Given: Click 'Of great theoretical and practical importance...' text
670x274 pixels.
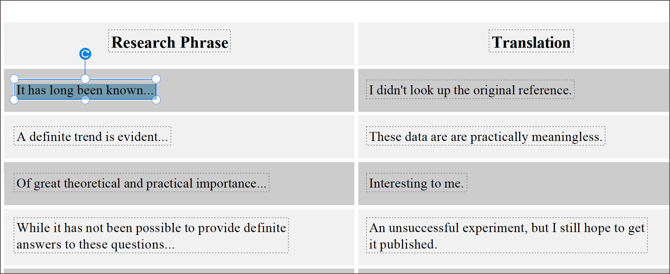Looking at the screenshot, I should [x=141, y=183].
